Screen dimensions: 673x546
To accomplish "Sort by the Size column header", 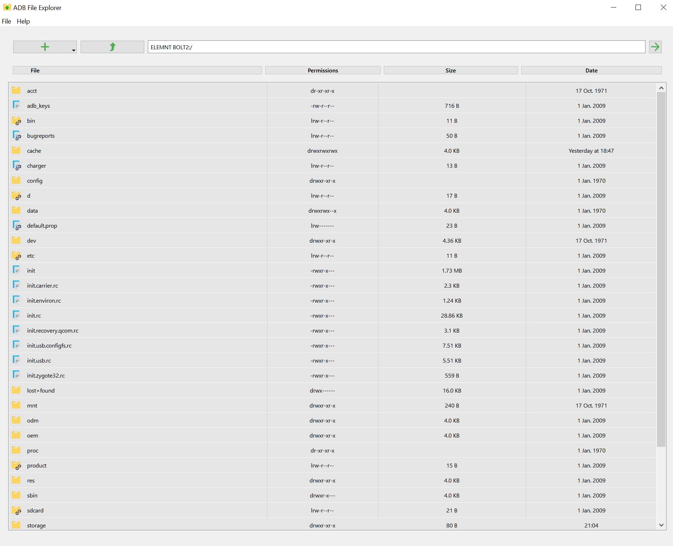I will click(x=451, y=70).
